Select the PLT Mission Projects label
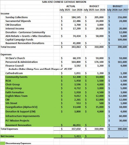This screenshot has width=129, height=145. click(x=17, y=121)
